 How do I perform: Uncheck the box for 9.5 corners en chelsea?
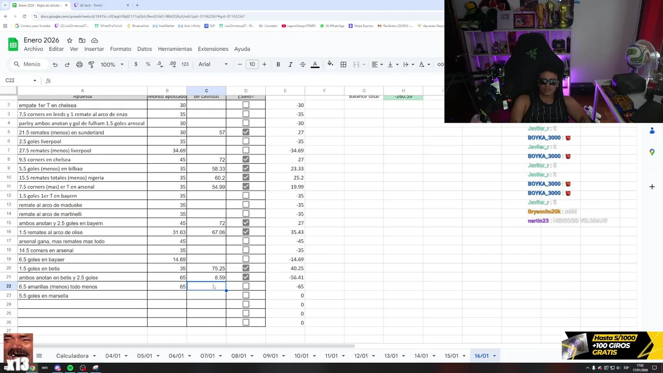click(x=246, y=160)
